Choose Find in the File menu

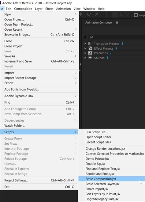[x=39, y=102]
